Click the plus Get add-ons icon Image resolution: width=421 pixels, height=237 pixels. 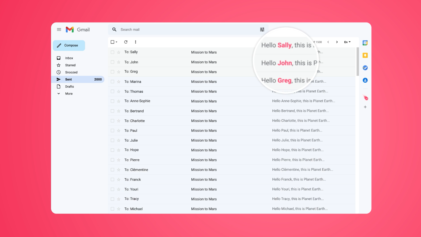click(x=365, y=107)
